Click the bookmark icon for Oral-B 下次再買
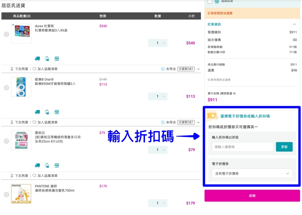 12,122
